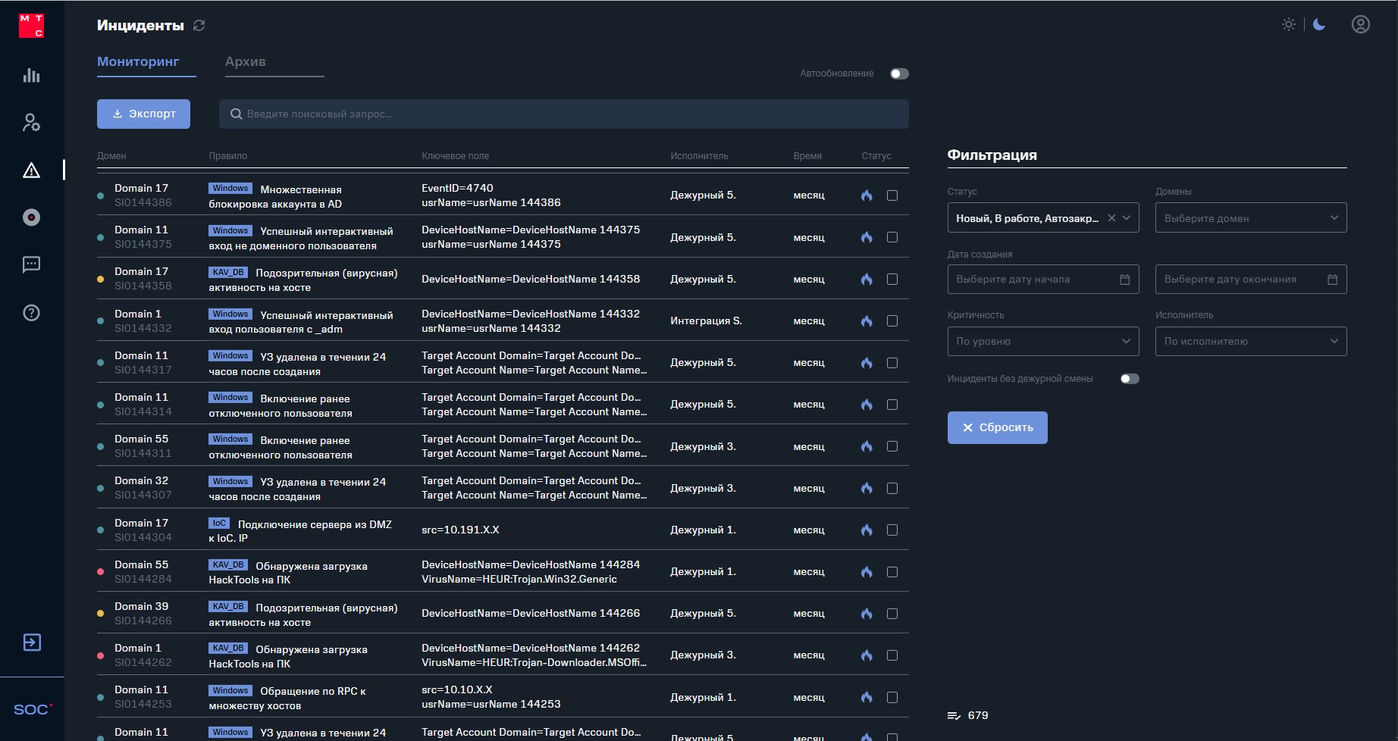
Task: Open the user profile avatar icon
Action: tap(1360, 24)
